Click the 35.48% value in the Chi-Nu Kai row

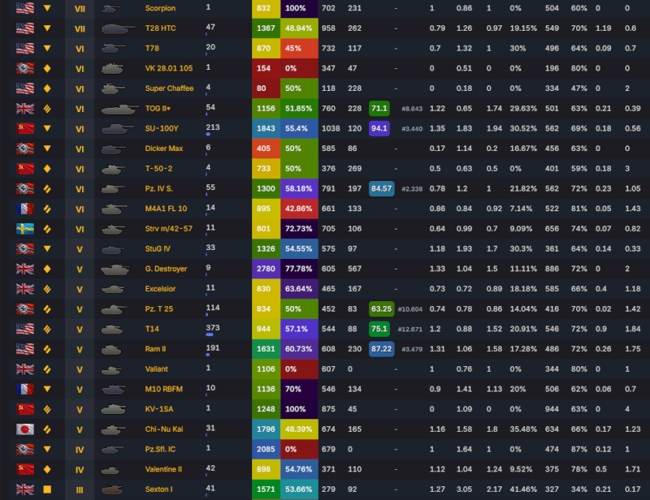[x=523, y=429]
